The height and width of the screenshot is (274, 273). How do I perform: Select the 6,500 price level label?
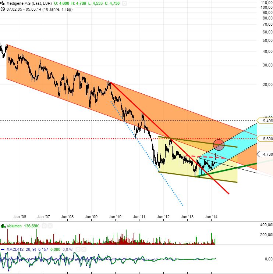[266, 139]
